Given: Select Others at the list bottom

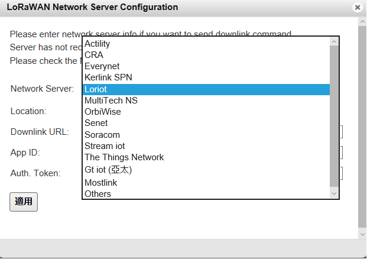Looking at the screenshot, I should [206, 194].
